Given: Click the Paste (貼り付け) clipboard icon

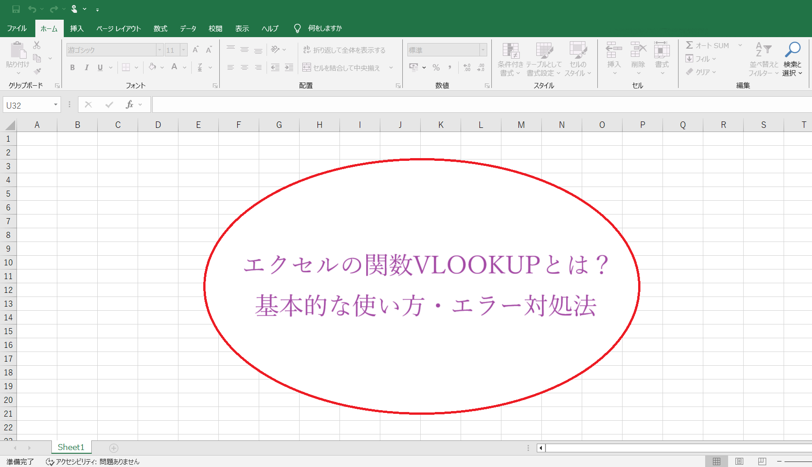Looking at the screenshot, I should [x=17, y=50].
